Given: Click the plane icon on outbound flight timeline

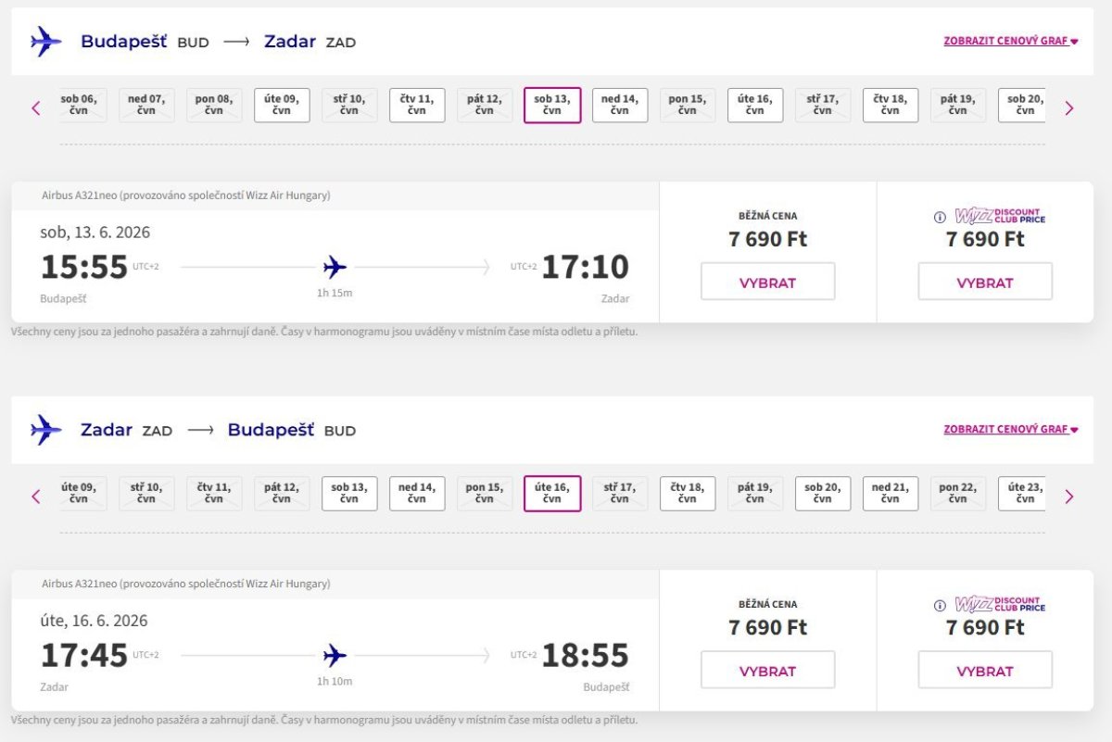Looking at the screenshot, I should pos(335,269).
